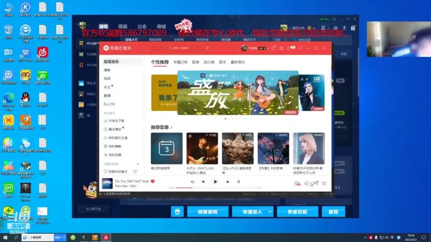Screen dimensions: 431x242
Task: Play the previous track
Action: point(203,182)
